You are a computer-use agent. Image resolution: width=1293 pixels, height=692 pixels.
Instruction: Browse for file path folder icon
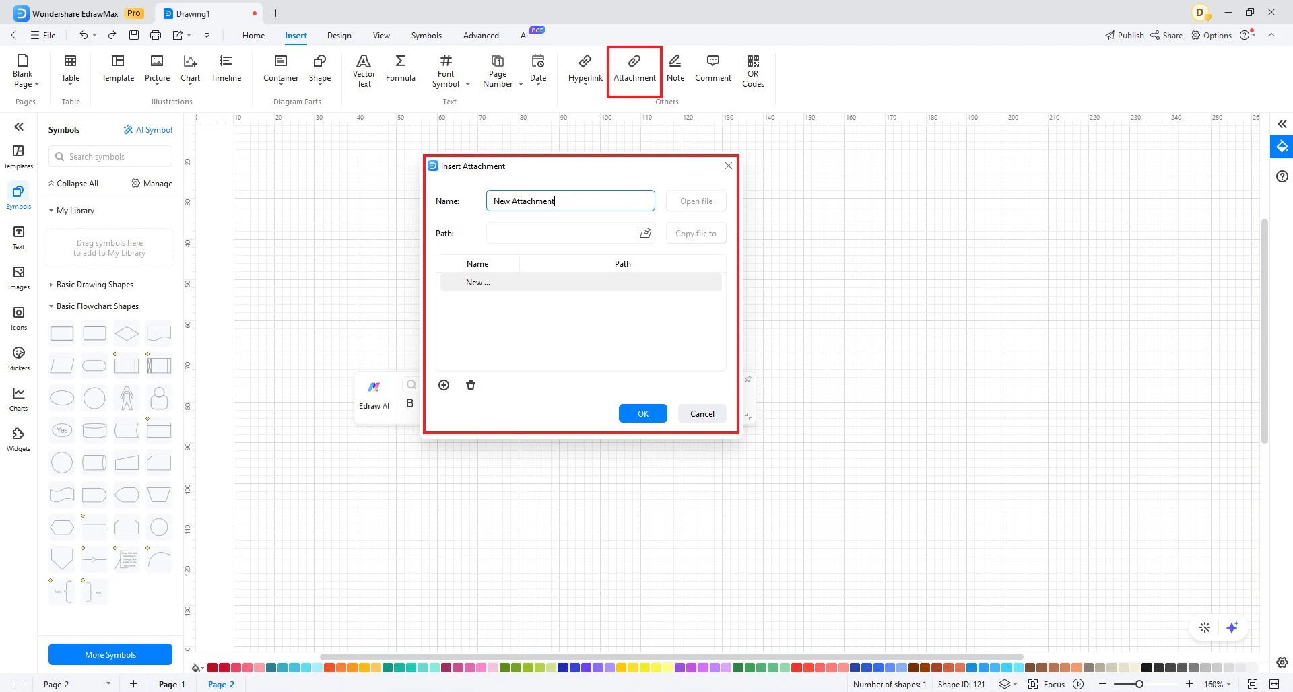pos(644,233)
